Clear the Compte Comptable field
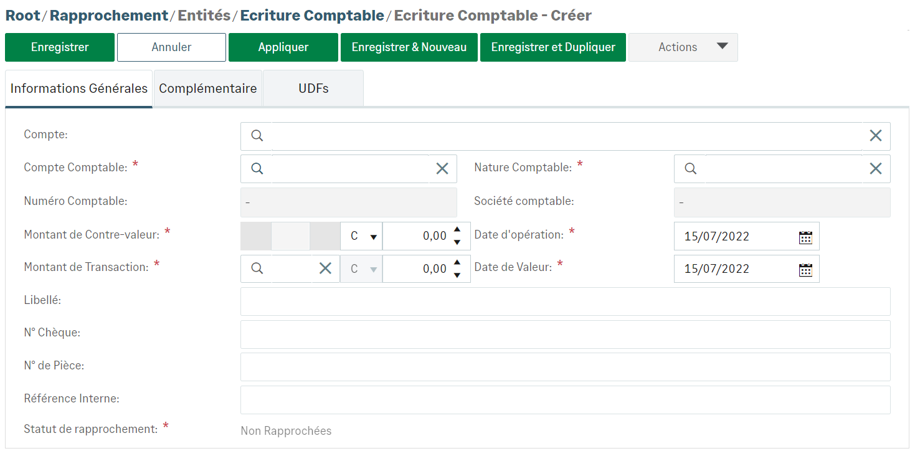 442,168
